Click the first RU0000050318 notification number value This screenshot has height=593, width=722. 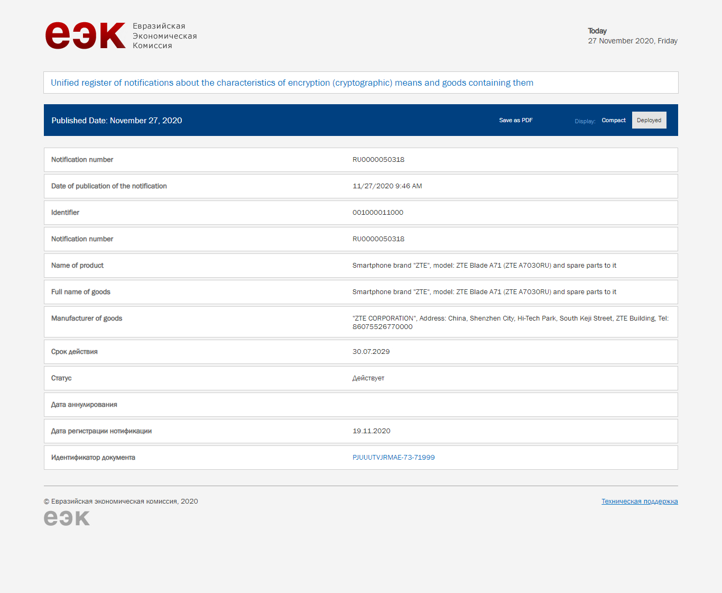[x=378, y=160]
